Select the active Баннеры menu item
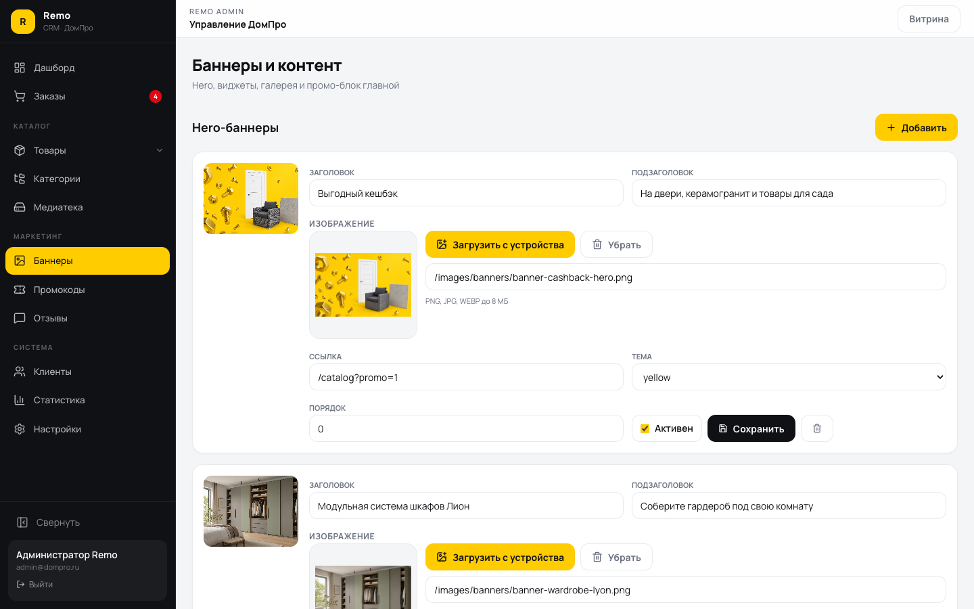This screenshot has width=974, height=609. pos(87,261)
